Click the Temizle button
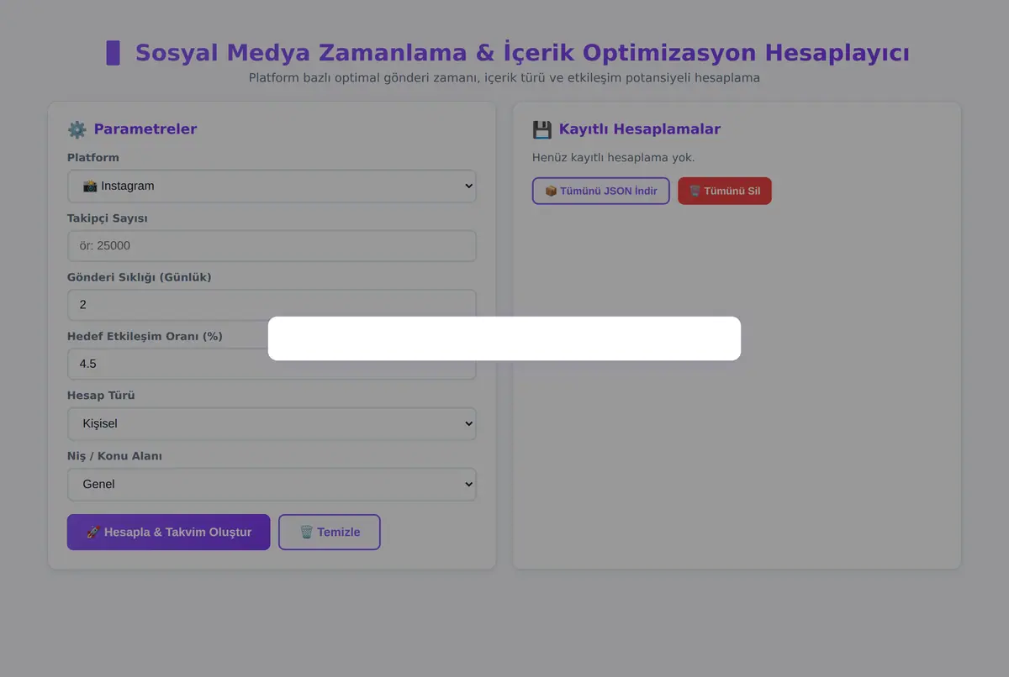 pos(330,532)
